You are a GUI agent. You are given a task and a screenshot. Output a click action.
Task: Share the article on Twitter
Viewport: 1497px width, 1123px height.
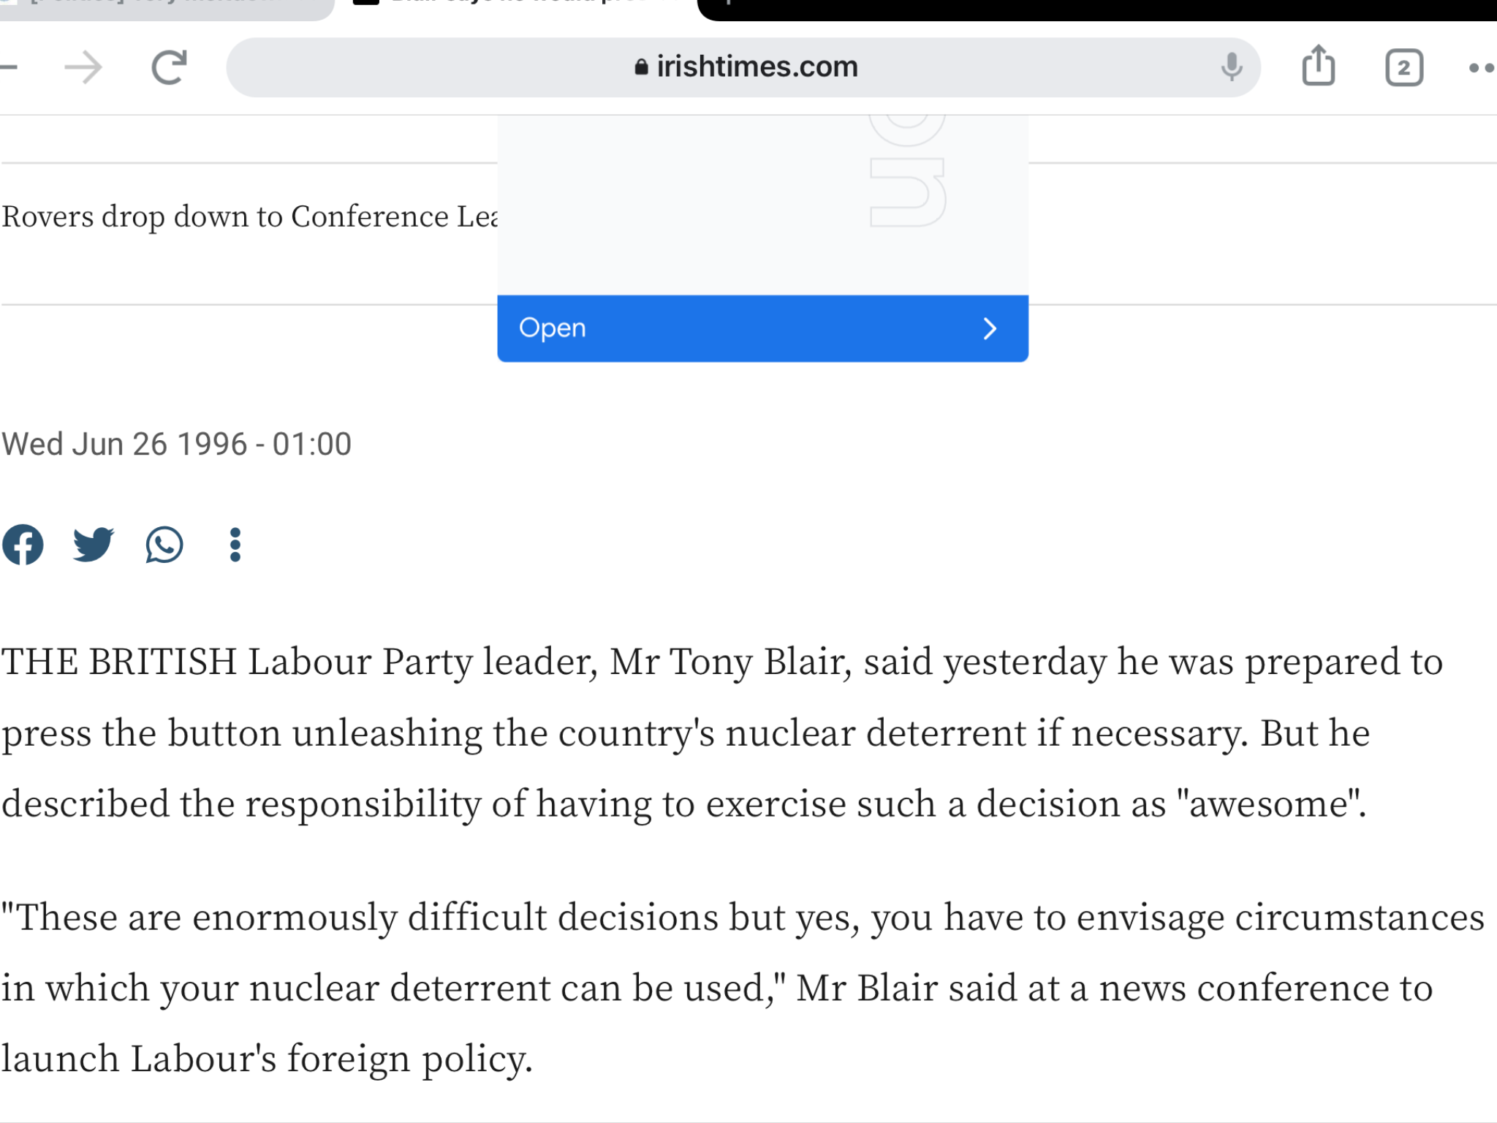[93, 545]
